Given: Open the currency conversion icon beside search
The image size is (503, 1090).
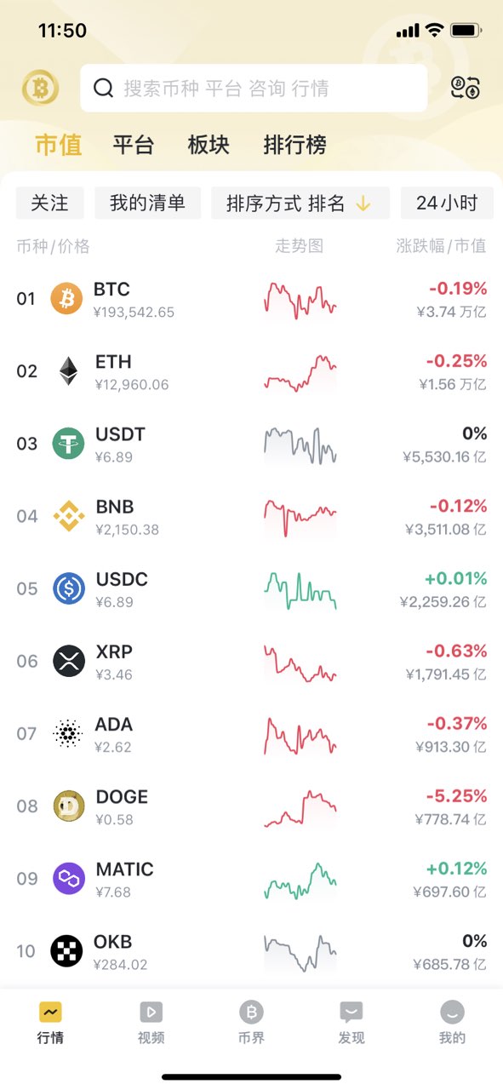Looking at the screenshot, I should click(x=466, y=88).
